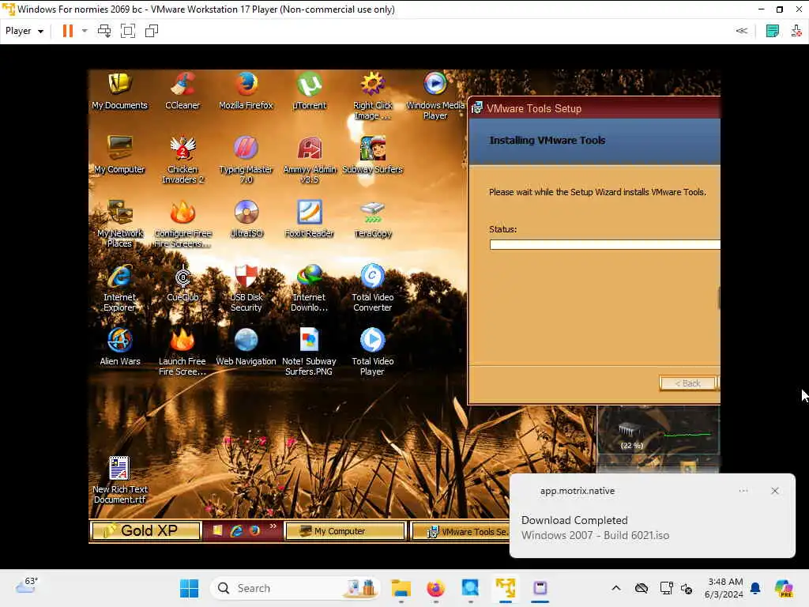Viewport: 809px width, 607px height.
Task: Launch Chicken Invaders 2 game icon
Action: click(x=182, y=160)
